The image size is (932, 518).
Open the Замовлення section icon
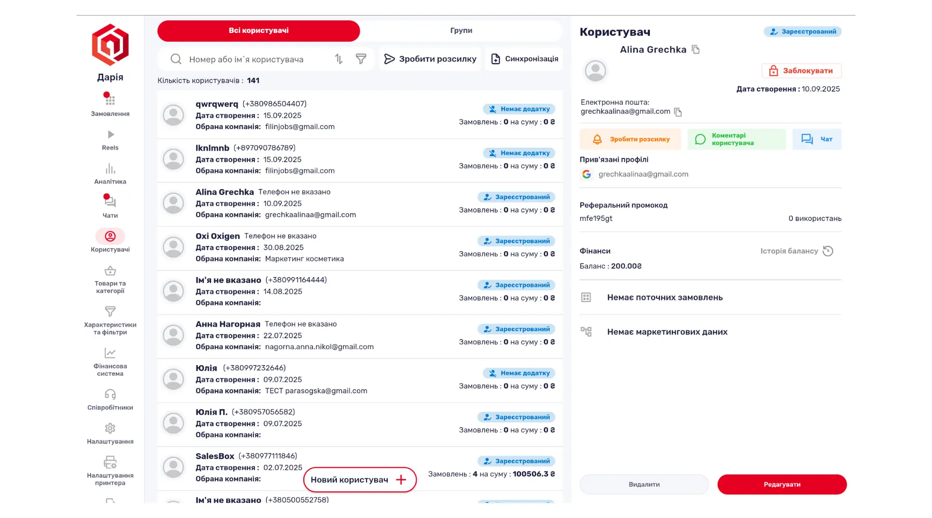[110, 100]
